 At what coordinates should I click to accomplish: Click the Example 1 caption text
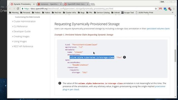click(x=84, y=35)
